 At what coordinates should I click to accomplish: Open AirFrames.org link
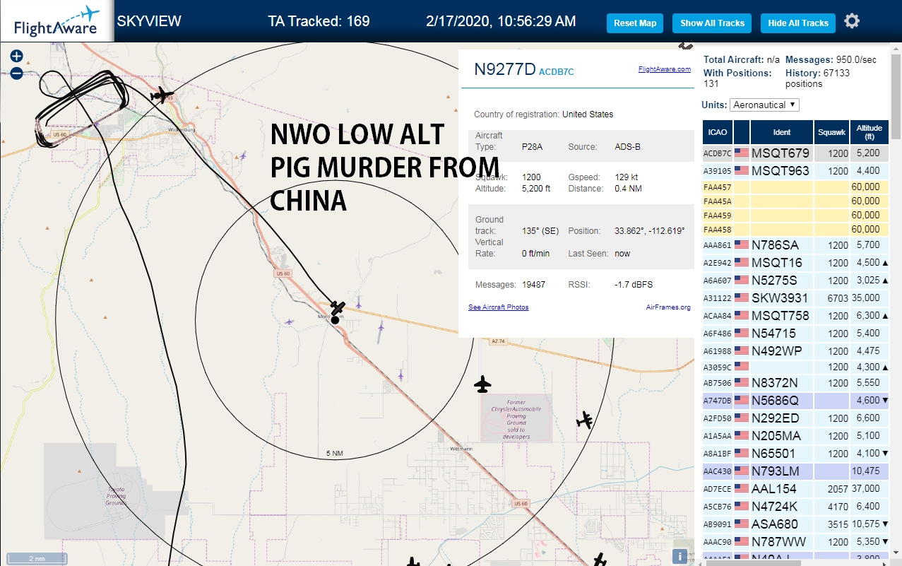click(x=668, y=307)
